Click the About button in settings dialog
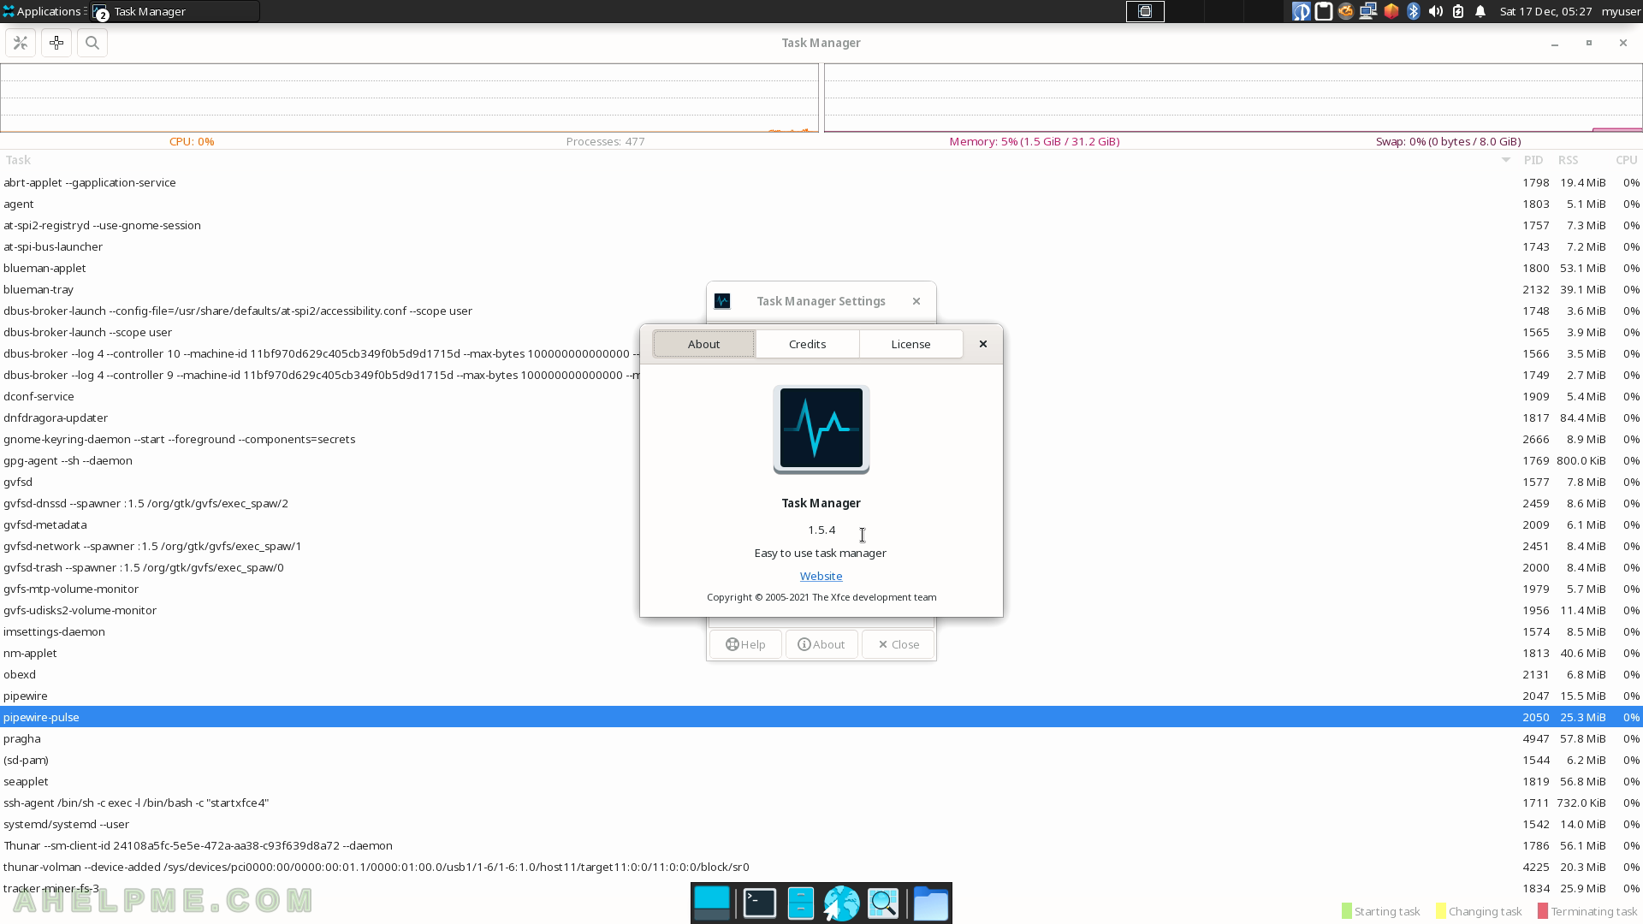The width and height of the screenshot is (1643, 924). click(x=821, y=644)
